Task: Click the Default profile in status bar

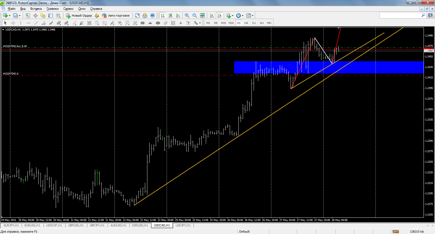Action: coord(244,232)
